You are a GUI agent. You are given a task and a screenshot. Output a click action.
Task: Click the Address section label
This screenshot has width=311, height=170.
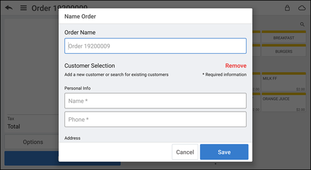pos(72,138)
